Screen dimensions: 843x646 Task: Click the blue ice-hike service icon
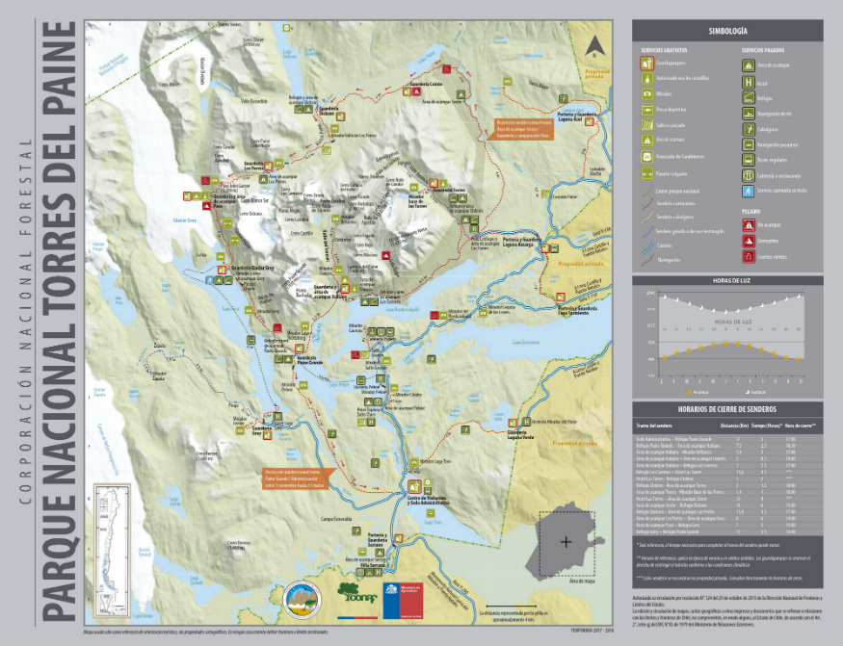coord(748,191)
